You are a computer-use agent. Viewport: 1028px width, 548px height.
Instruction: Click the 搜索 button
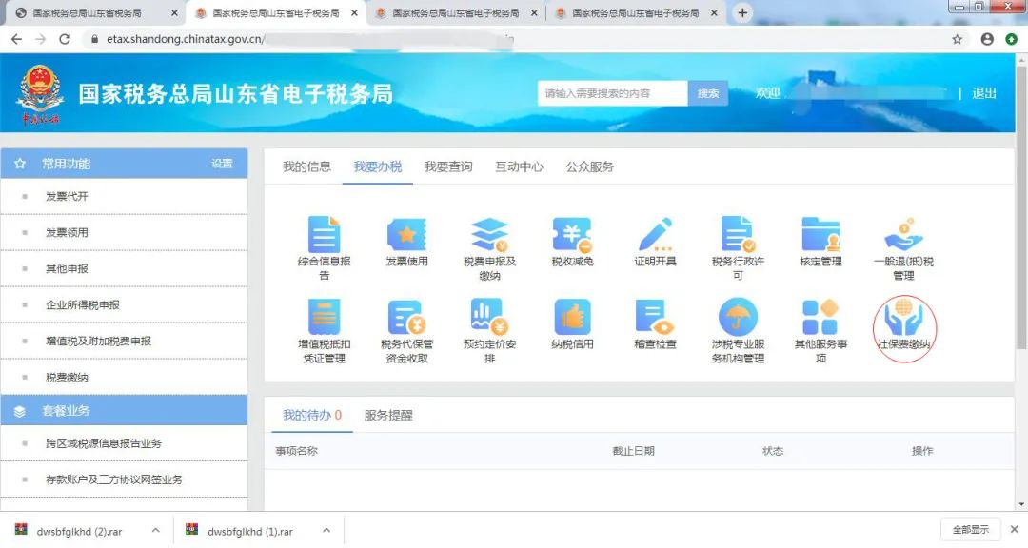pos(707,94)
